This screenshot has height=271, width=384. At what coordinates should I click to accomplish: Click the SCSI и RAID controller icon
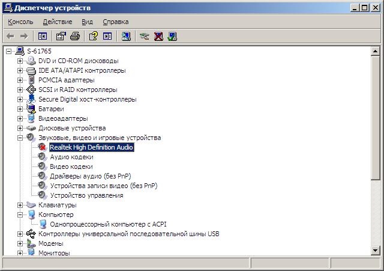point(31,90)
